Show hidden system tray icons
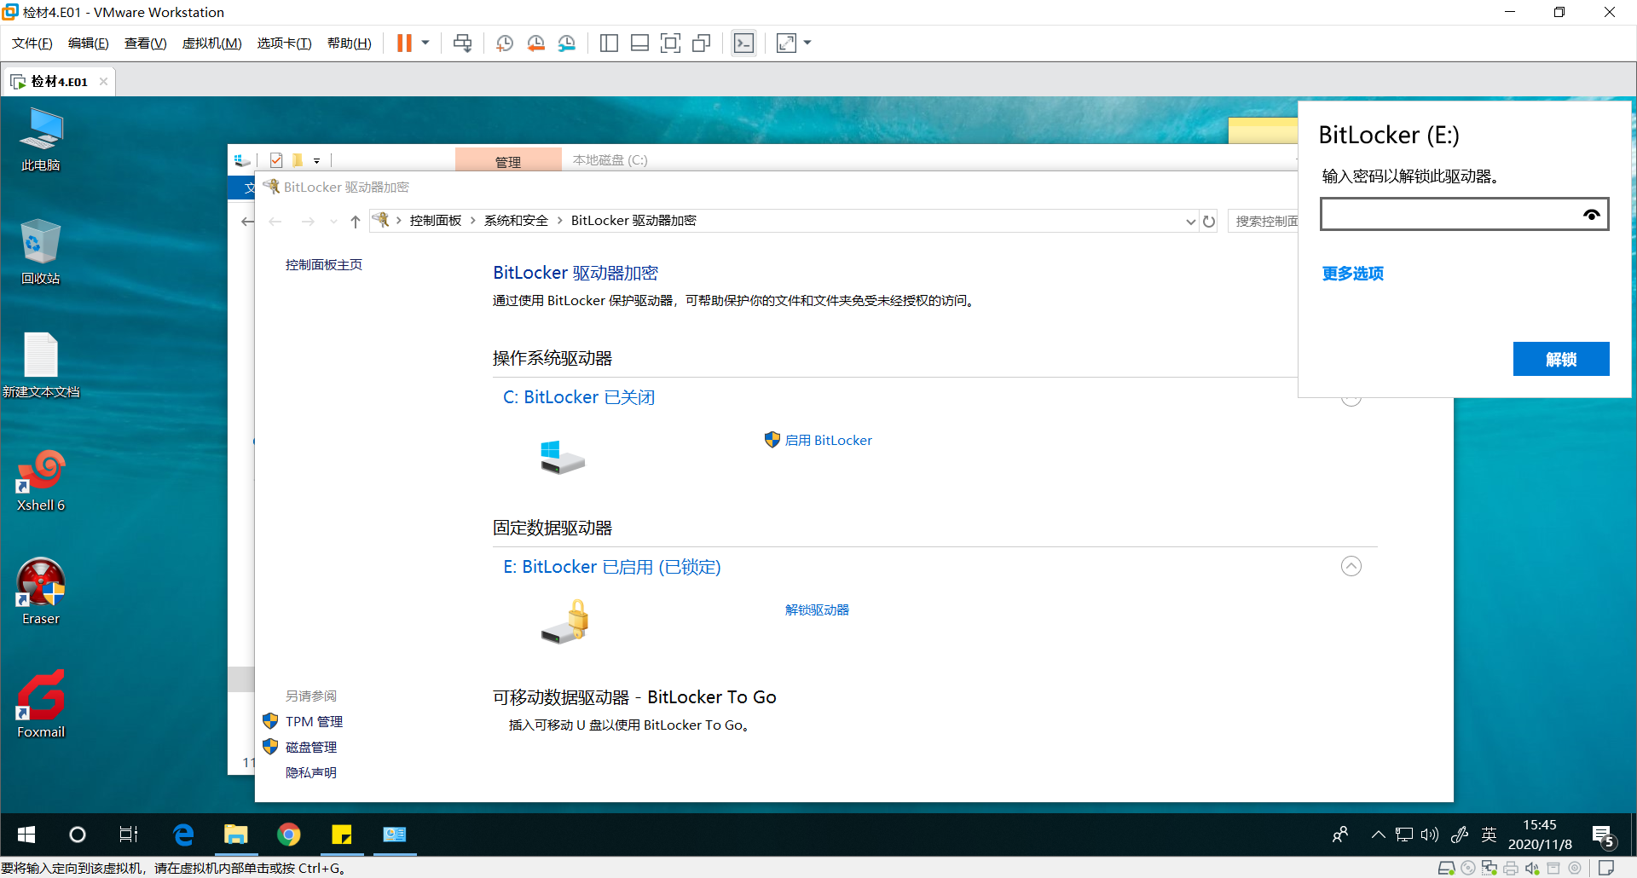This screenshot has height=878, width=1637. [x=1378, y=835]
